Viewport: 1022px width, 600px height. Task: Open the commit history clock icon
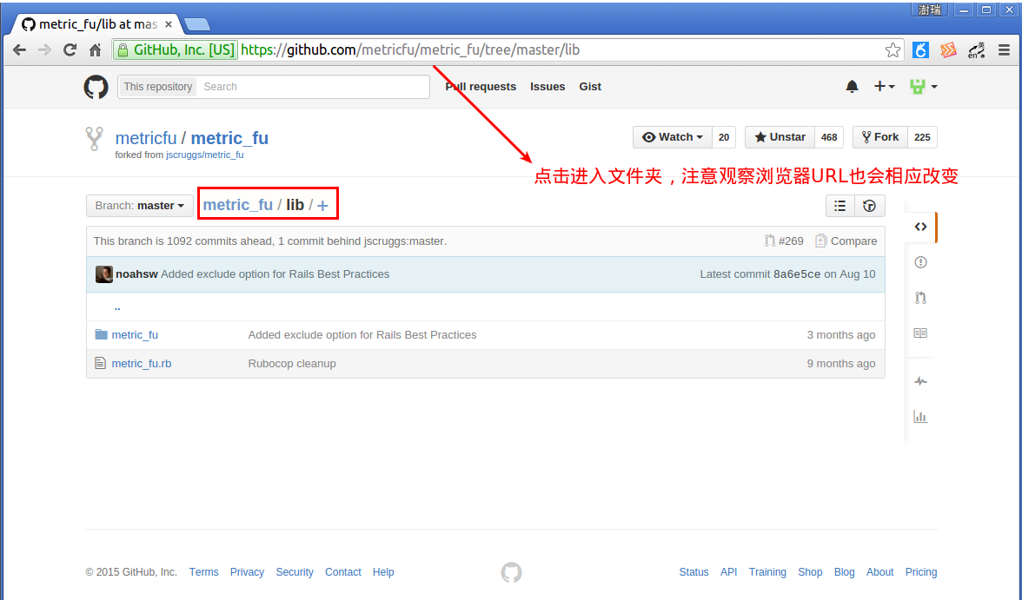[x=869, y=206]
